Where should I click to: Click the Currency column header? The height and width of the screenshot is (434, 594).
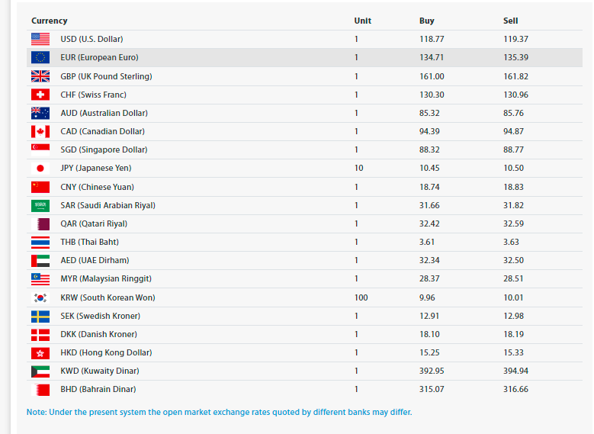[50, 21]
